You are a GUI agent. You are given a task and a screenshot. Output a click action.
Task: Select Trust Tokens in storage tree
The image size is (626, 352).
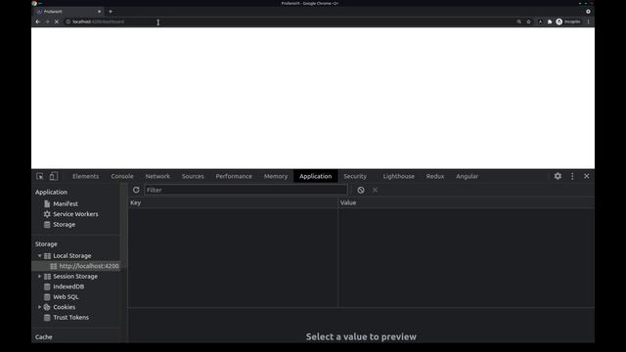pyautogui.click(x=70, y=318)
